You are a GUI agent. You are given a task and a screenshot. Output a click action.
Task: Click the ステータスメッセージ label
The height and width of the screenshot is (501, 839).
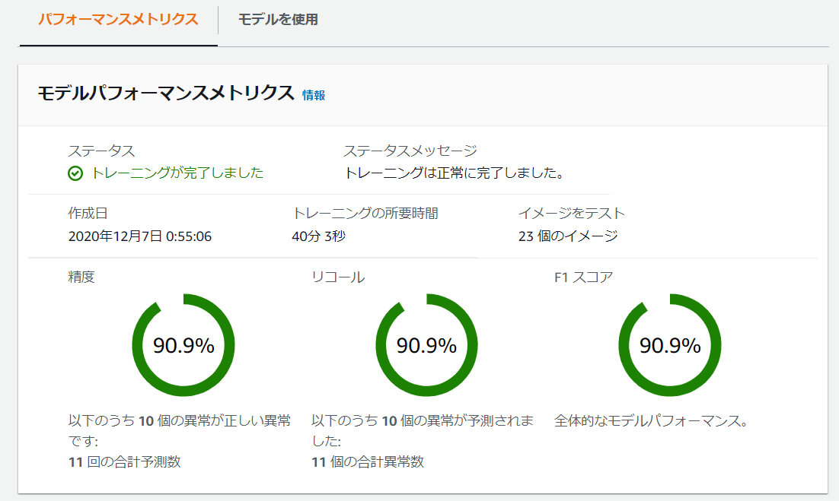click(410, 151)
